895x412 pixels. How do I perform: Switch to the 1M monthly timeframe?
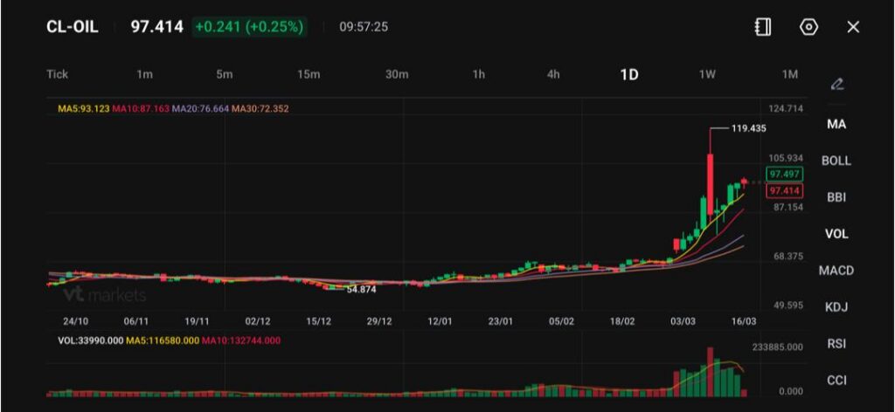tap(789, 74)
